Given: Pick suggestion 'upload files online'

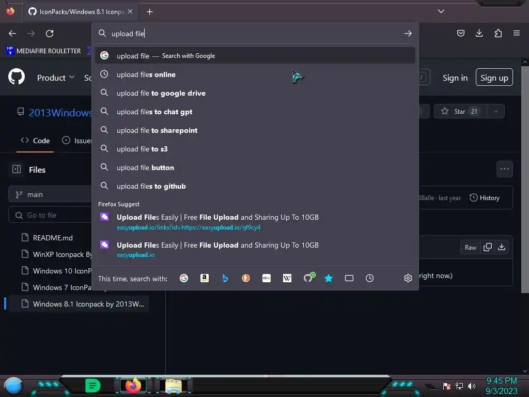Looking at the screenshot, I should 255,74.
